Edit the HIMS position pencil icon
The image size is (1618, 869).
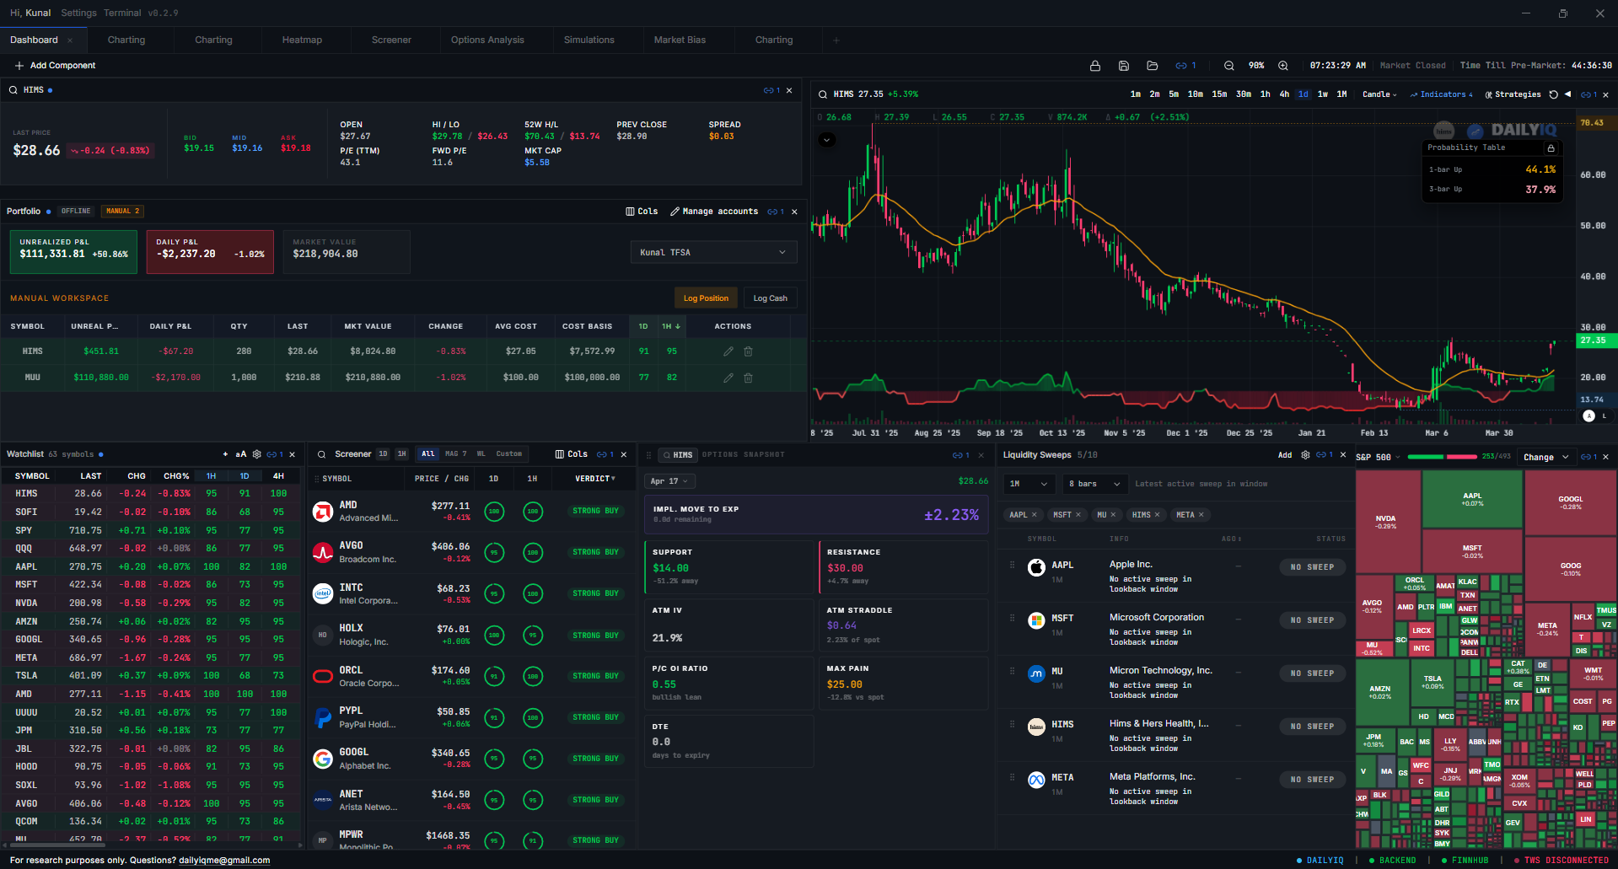(x=728, y=351)
